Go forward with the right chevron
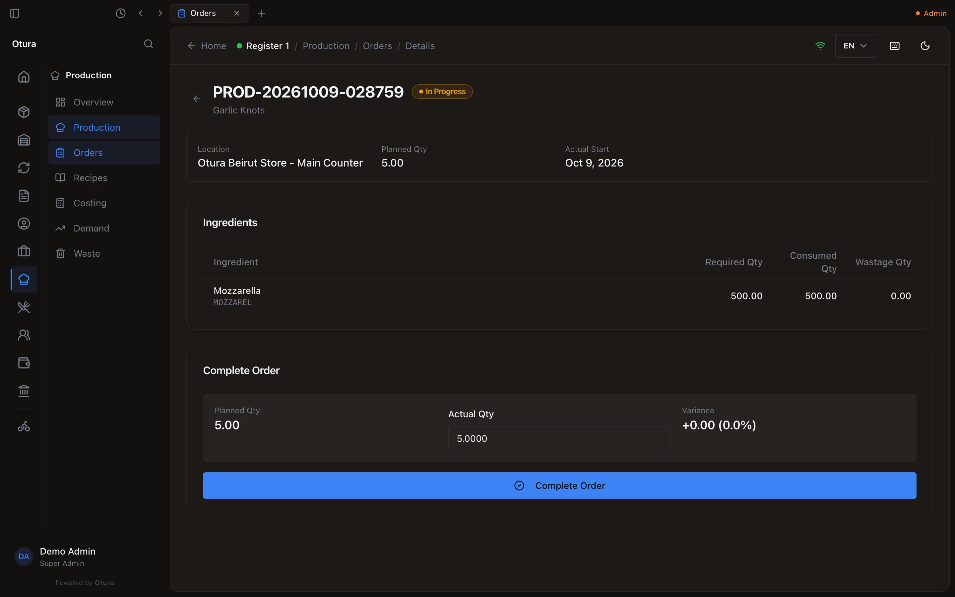Image resolution: width=955 pixels, height=597 pixels. [x=160, y=13]
